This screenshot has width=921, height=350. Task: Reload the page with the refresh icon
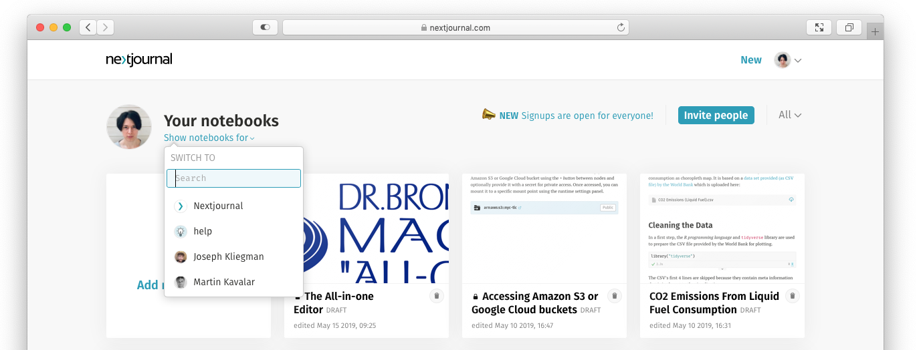coord(621,27)
